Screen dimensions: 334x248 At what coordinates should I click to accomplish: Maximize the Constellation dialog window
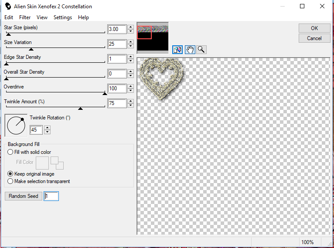click(302, 6)
